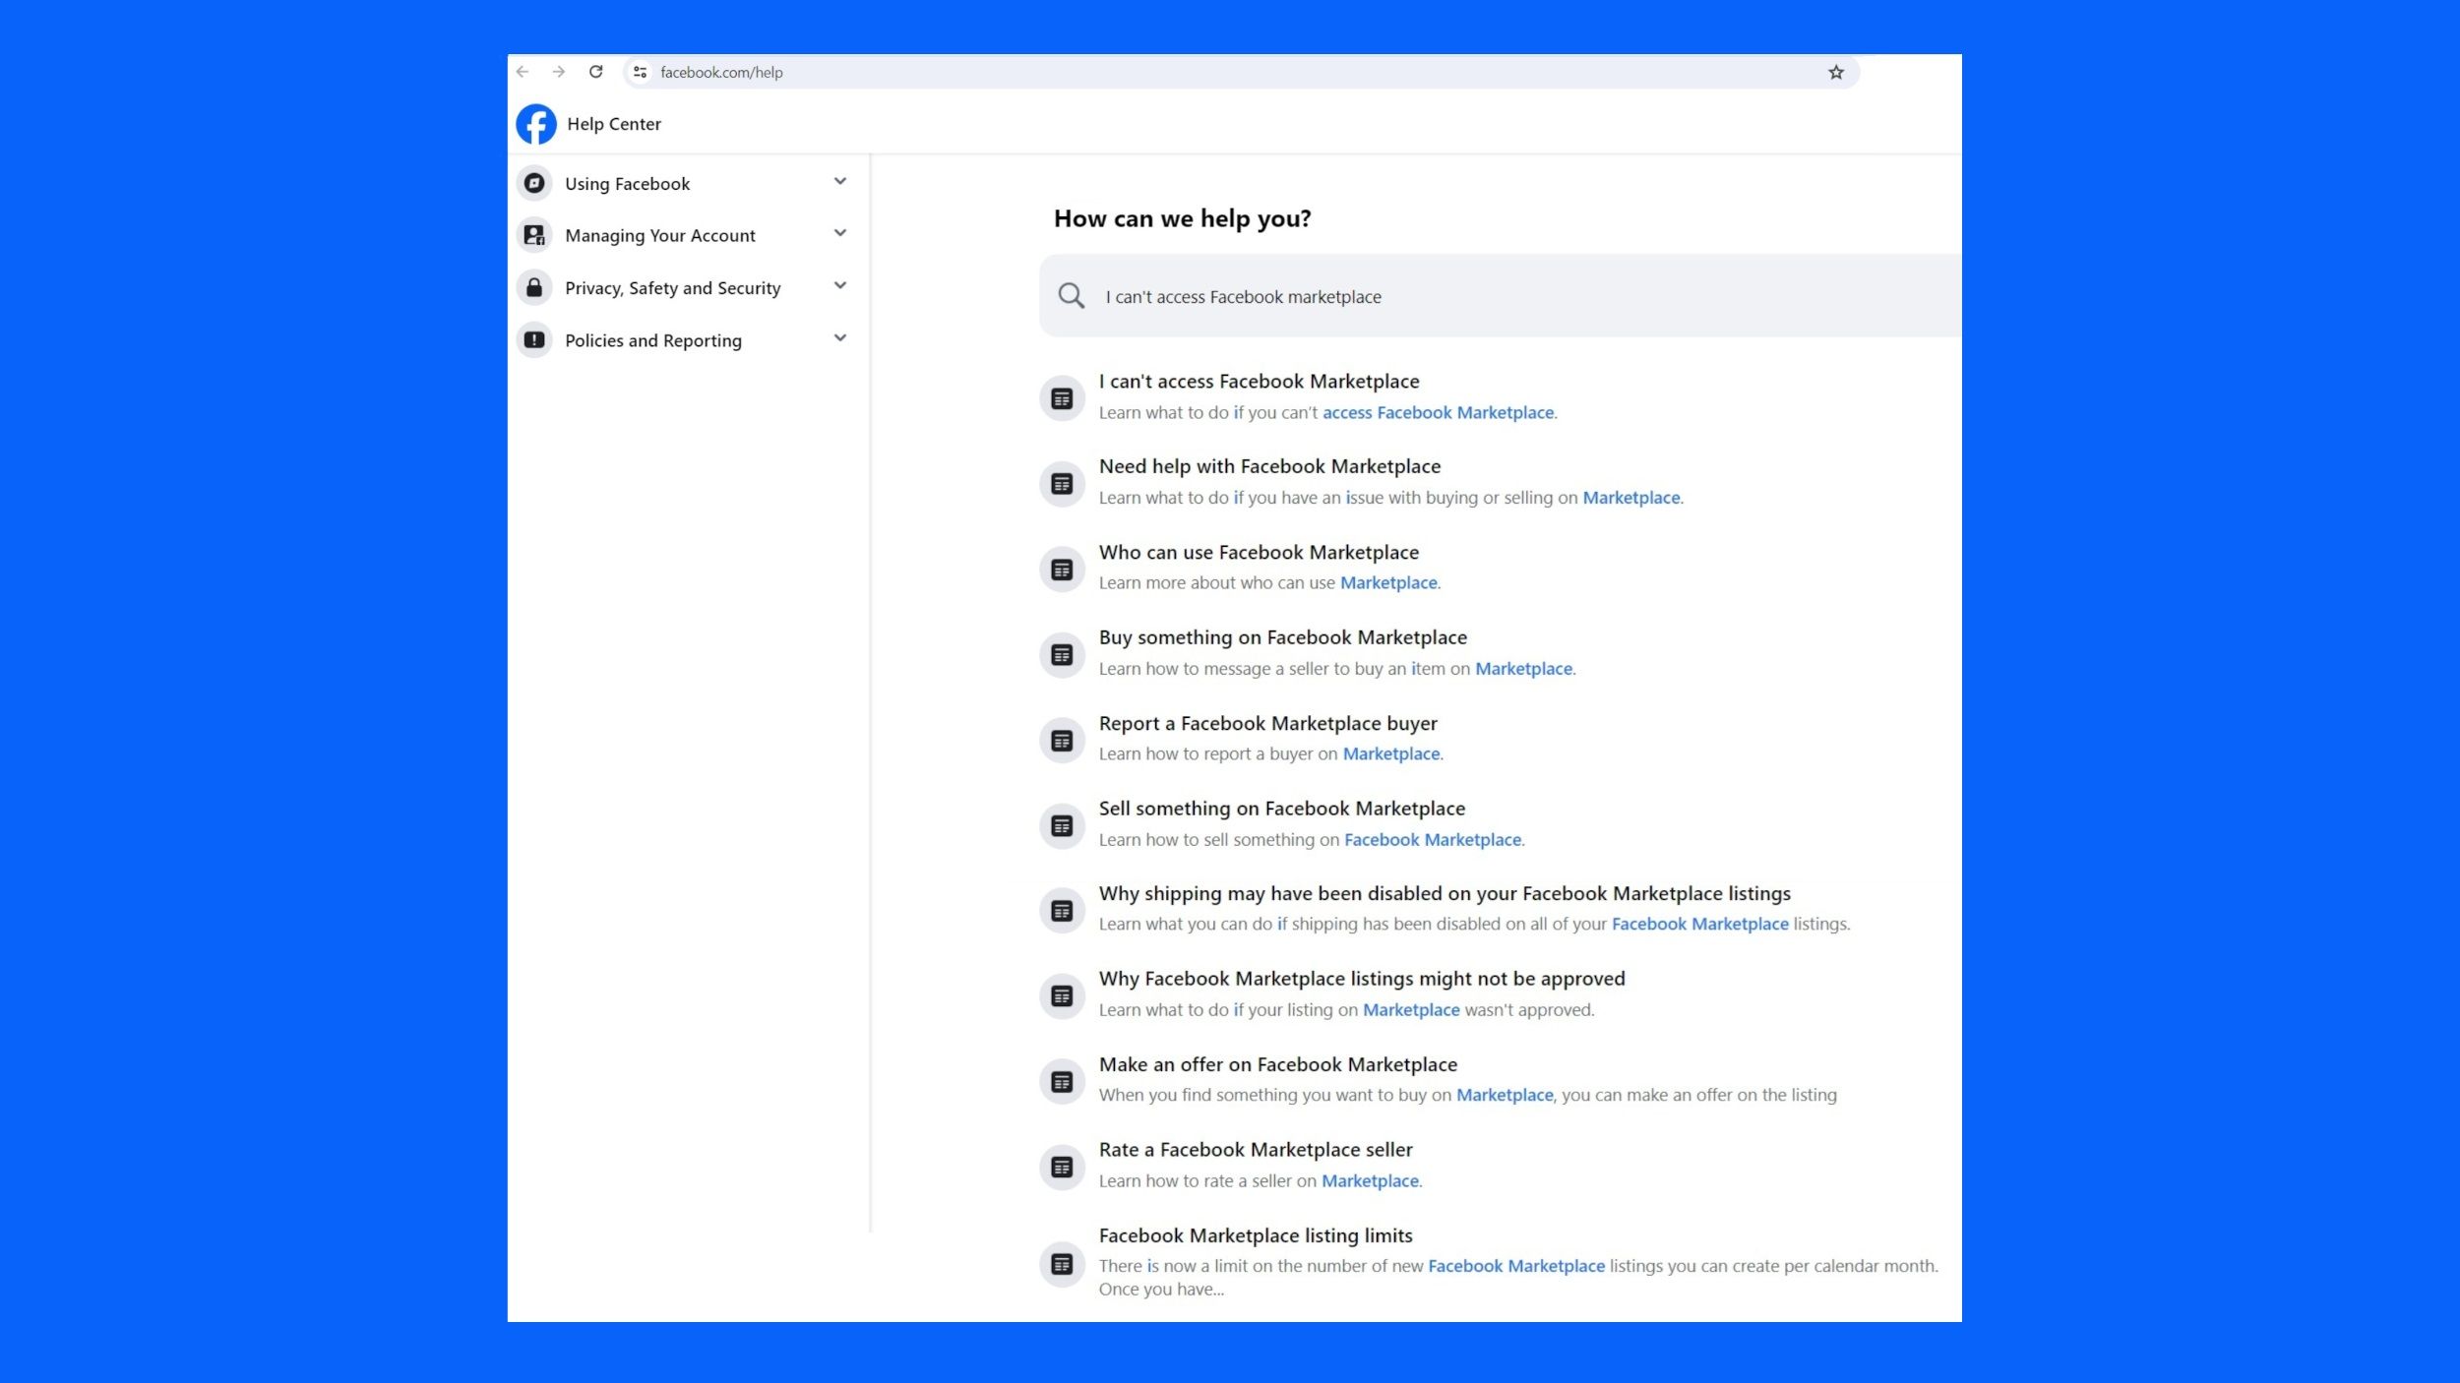Click article icon beside Buy something on Facebook Marketplace
The image size is (2460, 1383).
coord(1062,655)
